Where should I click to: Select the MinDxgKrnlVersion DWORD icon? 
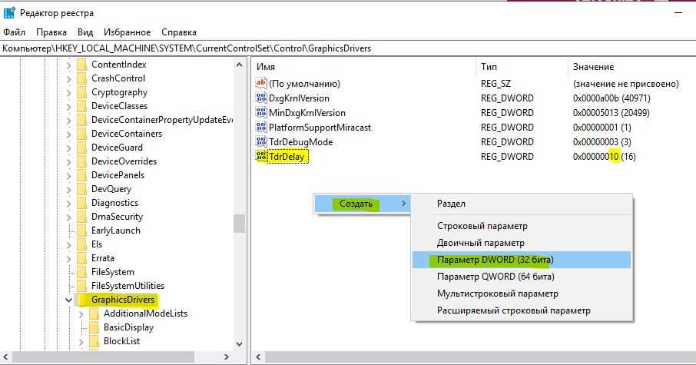pyautogui.click(x=261, y=112)
